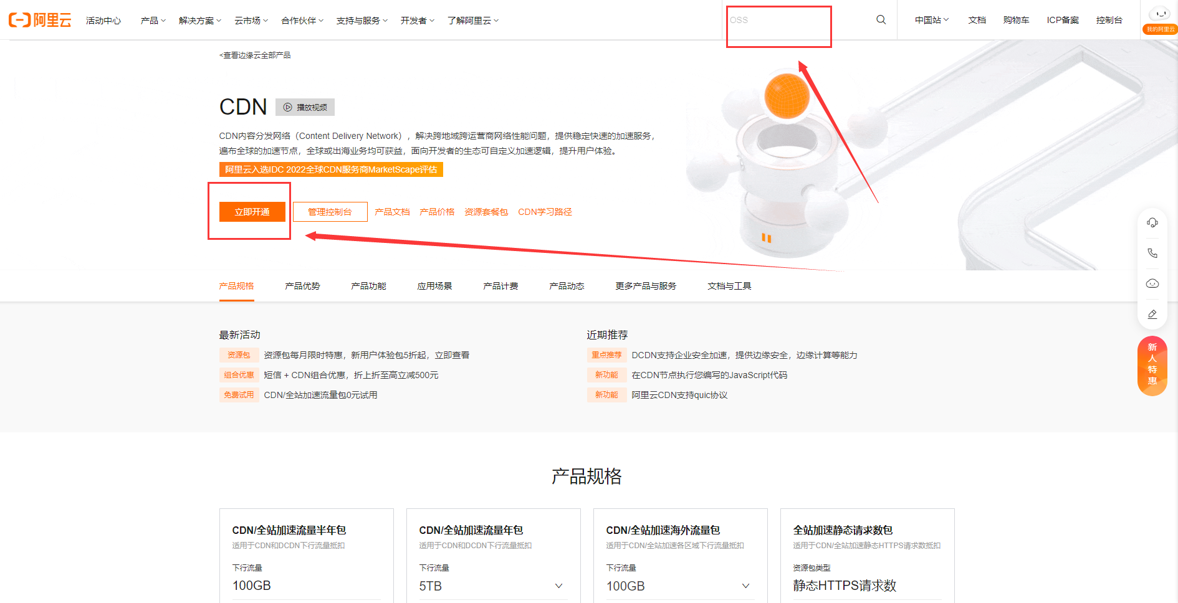The height and width of the screenshot is (603, 1178).
Task: Open 资源包每月限时特惠 activity link
Action: 366,355
